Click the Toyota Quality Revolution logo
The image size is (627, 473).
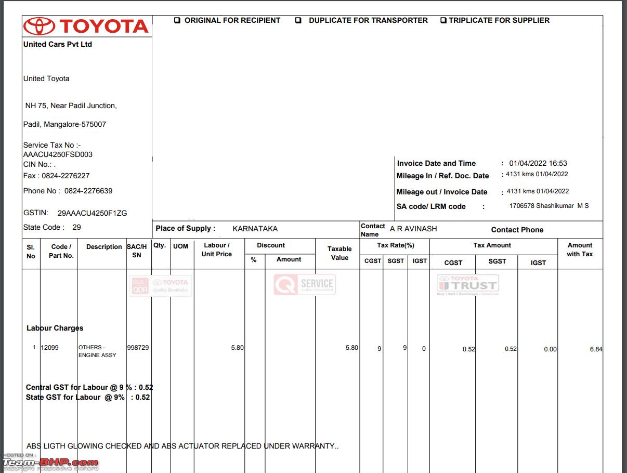point(161,286)
